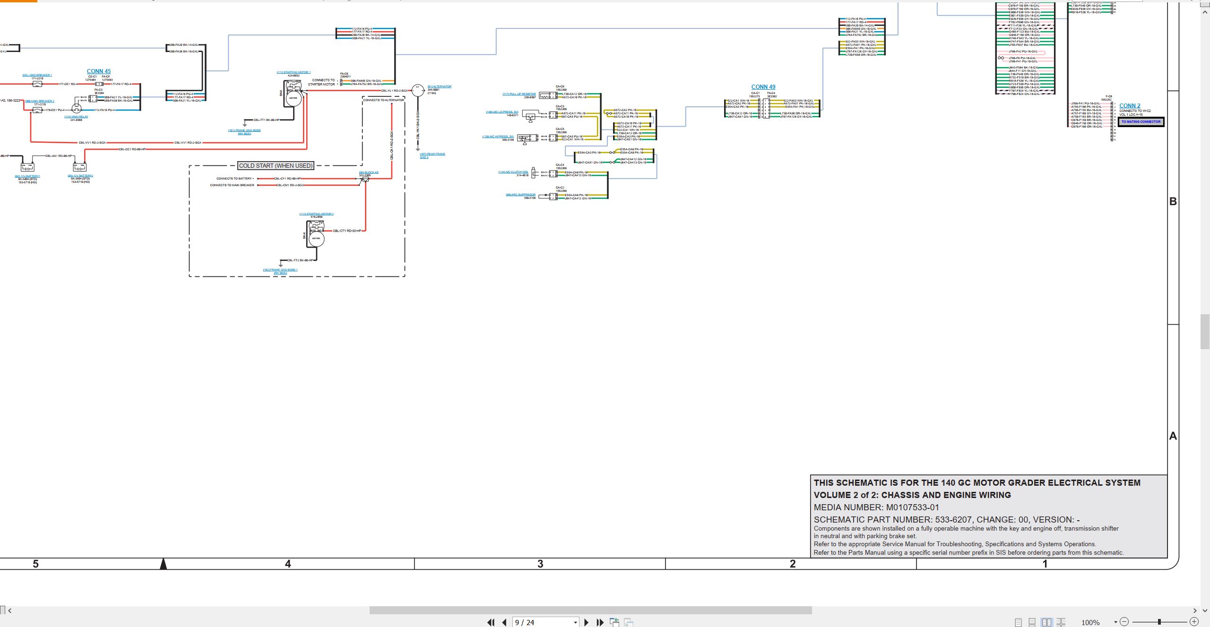Click the Starting Motor 1 motor symbol
This screenshot has height=627, width=1210.
[x=293, y=98]
